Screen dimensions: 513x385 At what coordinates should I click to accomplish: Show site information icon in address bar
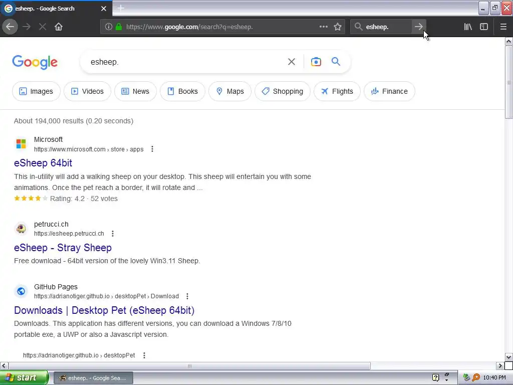[x=109, y=27]
